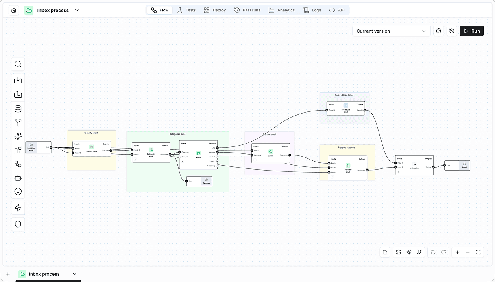Image resolution: width=495 pixels, height=282 pixels.
Task: Click the flow nodes sidebar icon
Action: click(x=18, y=164)
